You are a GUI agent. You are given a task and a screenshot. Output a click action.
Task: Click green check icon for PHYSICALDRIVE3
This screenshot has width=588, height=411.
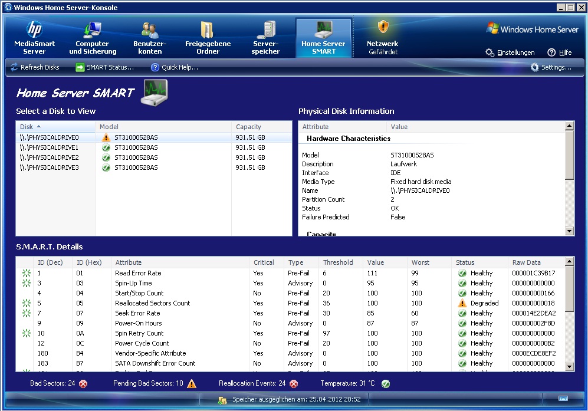tap(106, 167)
